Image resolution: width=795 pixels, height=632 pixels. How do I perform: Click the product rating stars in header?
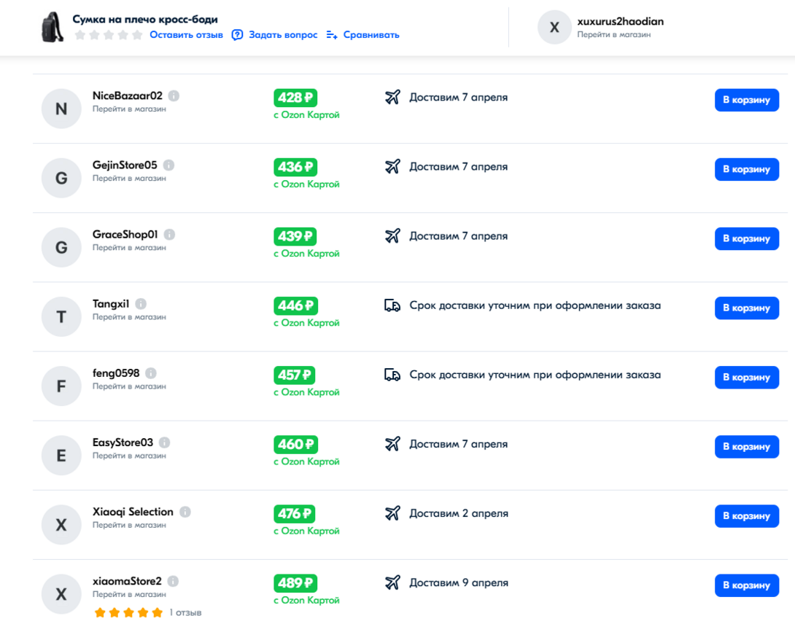click(x=109, y=35)
